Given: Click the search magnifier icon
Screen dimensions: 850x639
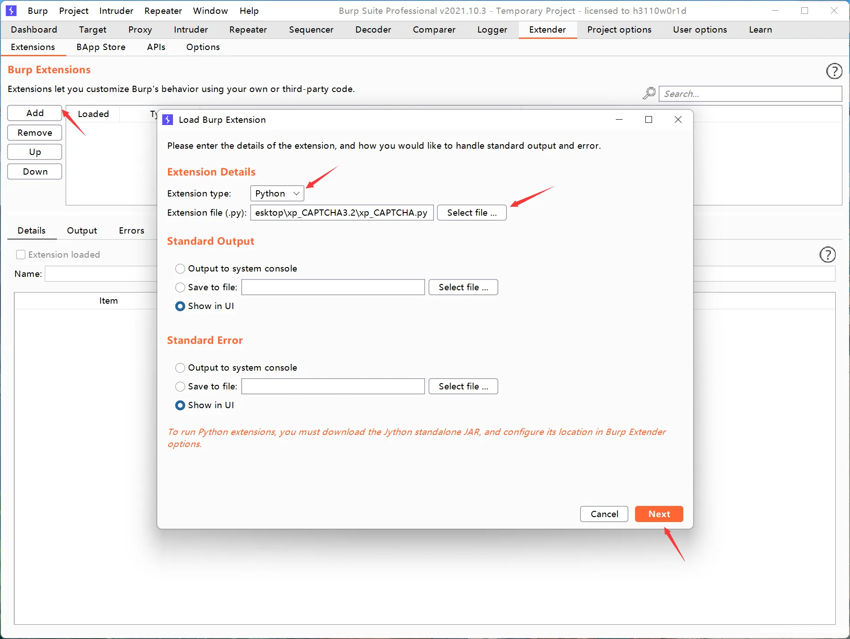Looking at the screenshot, I should click(649, 93).
